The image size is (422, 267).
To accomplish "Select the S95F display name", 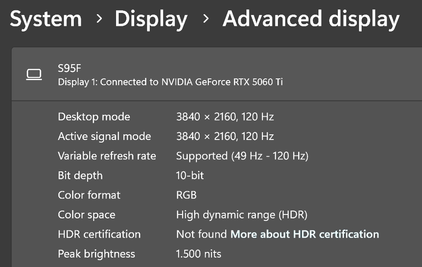I will [69, 68].
